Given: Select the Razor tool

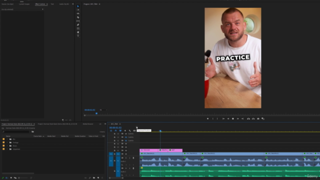Looking at the screenshot, I should click(78, 17).
